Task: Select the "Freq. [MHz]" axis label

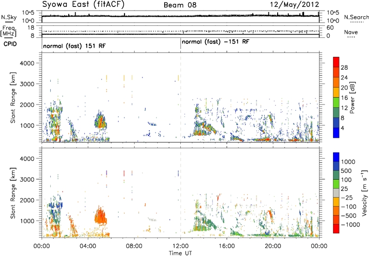Action: click(x=8, y=31)
